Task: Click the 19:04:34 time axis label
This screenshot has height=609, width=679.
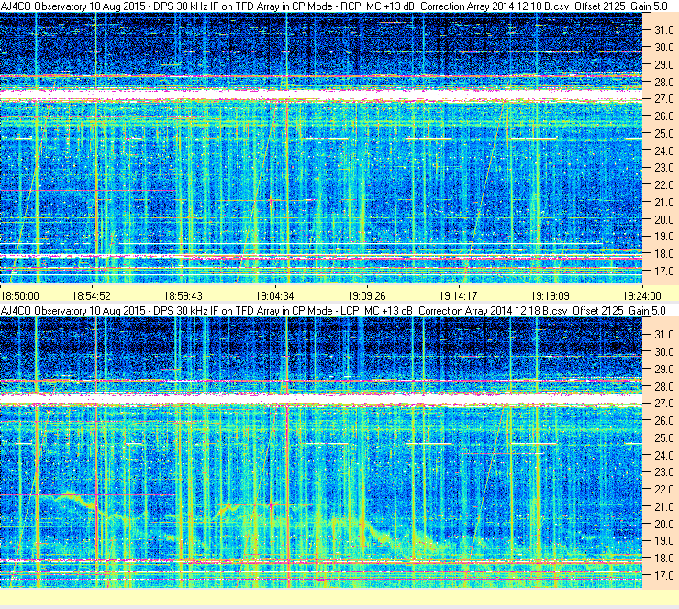Action: click(274, 296)
